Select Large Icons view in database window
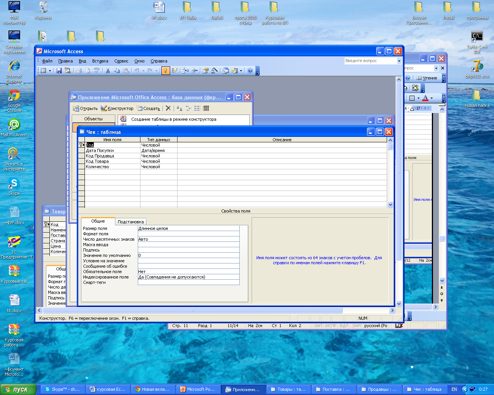494x395 pixels. click(x=179, y=108)
